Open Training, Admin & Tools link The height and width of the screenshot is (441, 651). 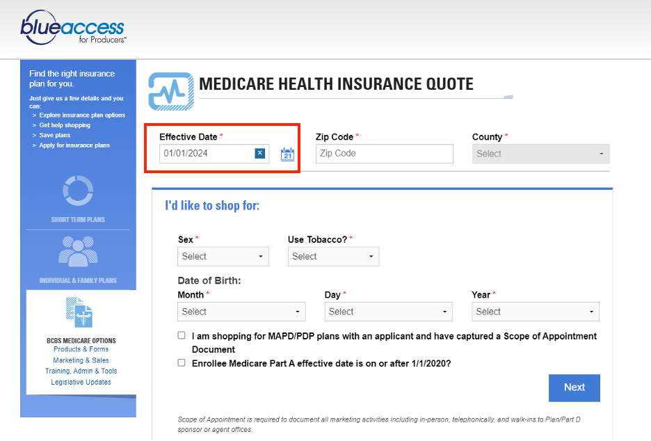pyautogui.click(x=81, y=371)
